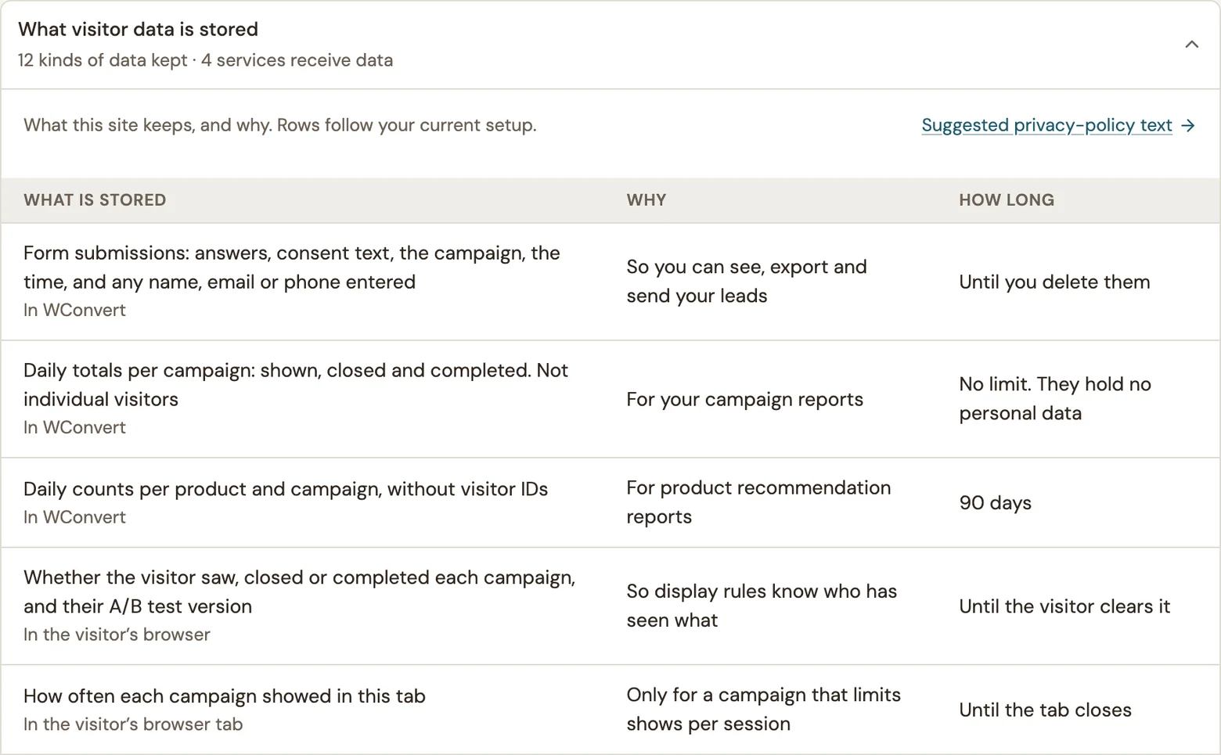Image resolution: width=1221 pixels, height=755 pixels.
Task: Click 'So display rules know who has seen what'
Action: point(762,606)
